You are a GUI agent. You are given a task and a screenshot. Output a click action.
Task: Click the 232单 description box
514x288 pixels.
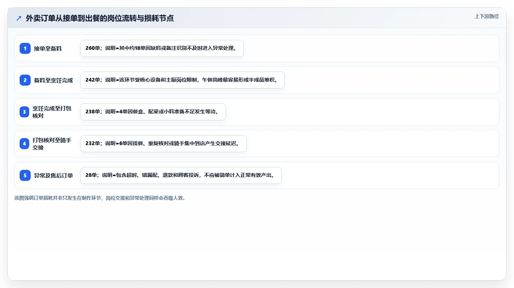tap(163, 144)
